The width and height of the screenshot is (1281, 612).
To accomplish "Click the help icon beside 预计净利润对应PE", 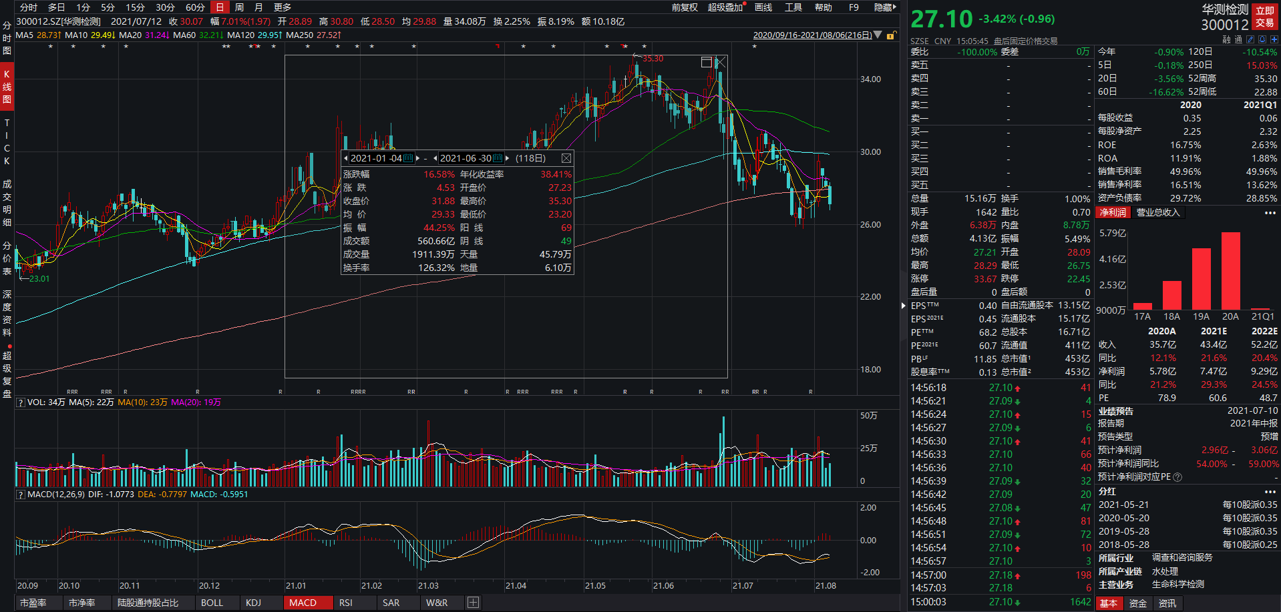I will coord(1177,477).
